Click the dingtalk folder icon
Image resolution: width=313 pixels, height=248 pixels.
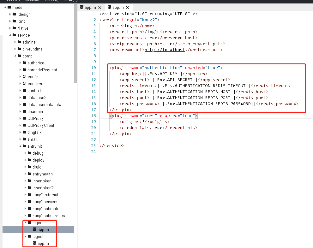click(25, 132)
